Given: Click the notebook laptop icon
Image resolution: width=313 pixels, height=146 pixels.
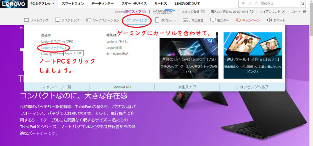Looking at the screenshot, I should 26,20.
